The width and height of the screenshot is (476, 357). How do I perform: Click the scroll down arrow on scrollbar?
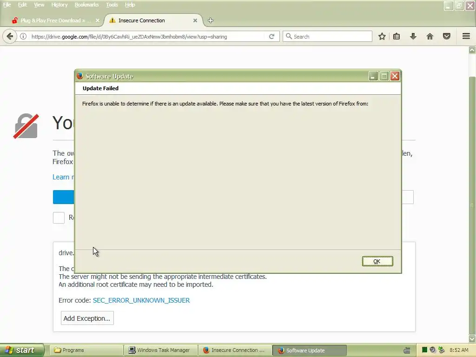[x=472, y=338]
